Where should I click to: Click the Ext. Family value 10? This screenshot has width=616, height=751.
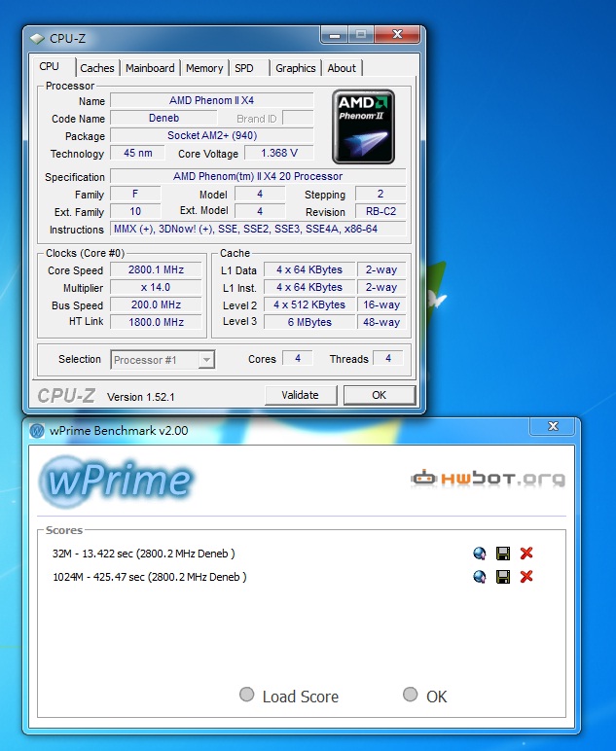(x=135, y=211)
